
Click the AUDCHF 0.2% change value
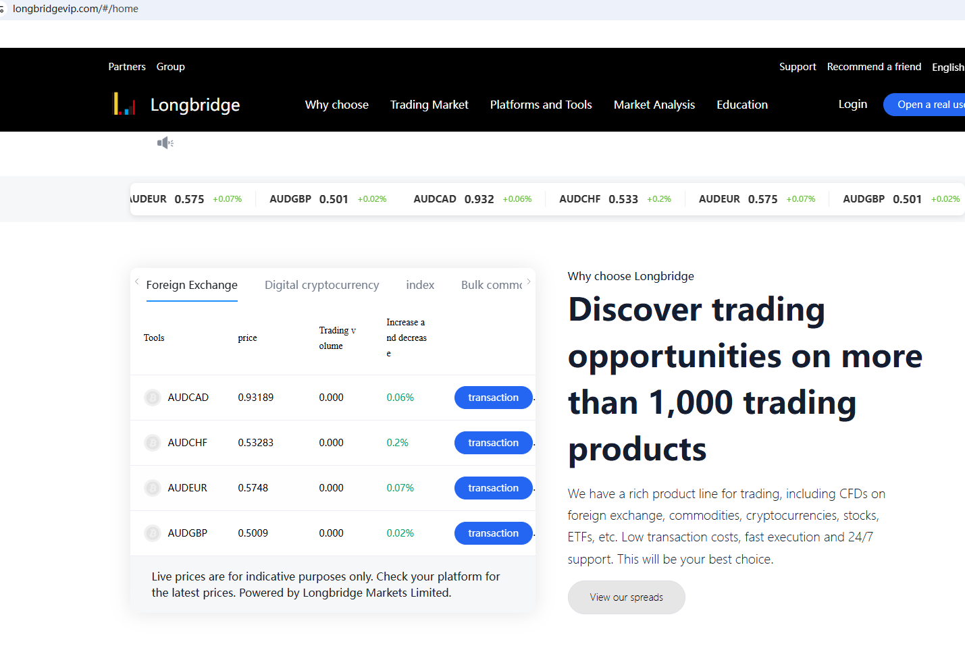[x=398, y=443]
